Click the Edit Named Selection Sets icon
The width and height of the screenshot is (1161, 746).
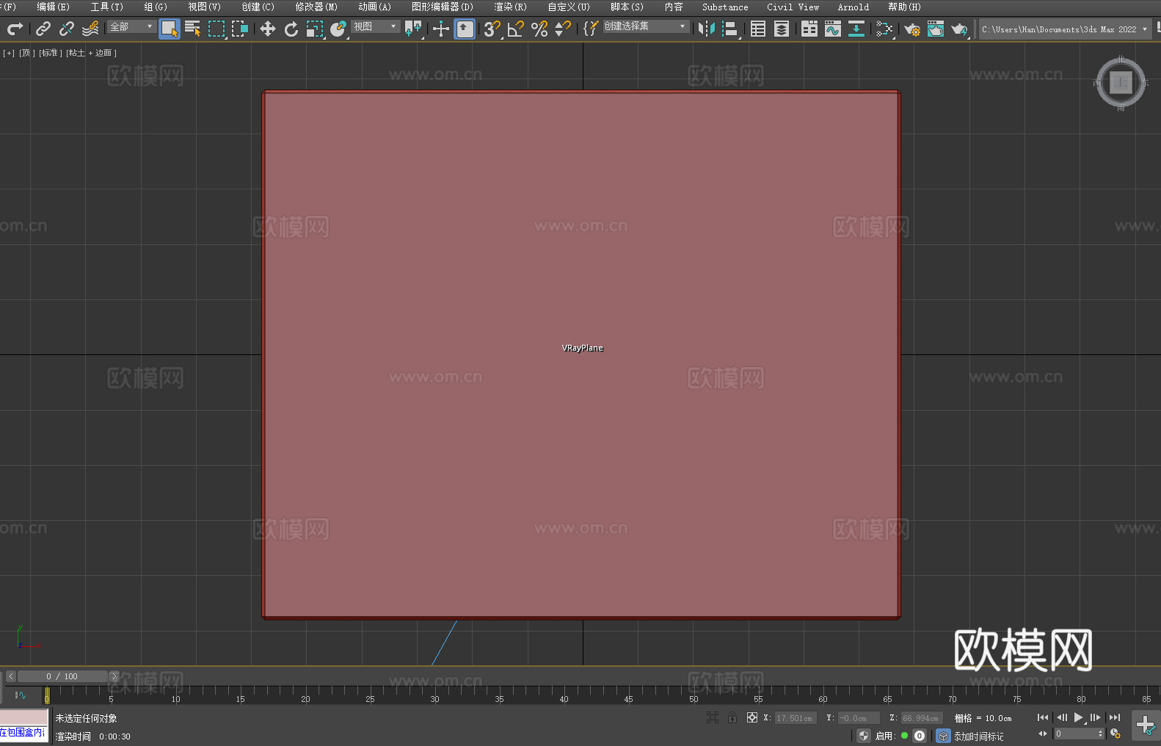click(x=591, y=29)
